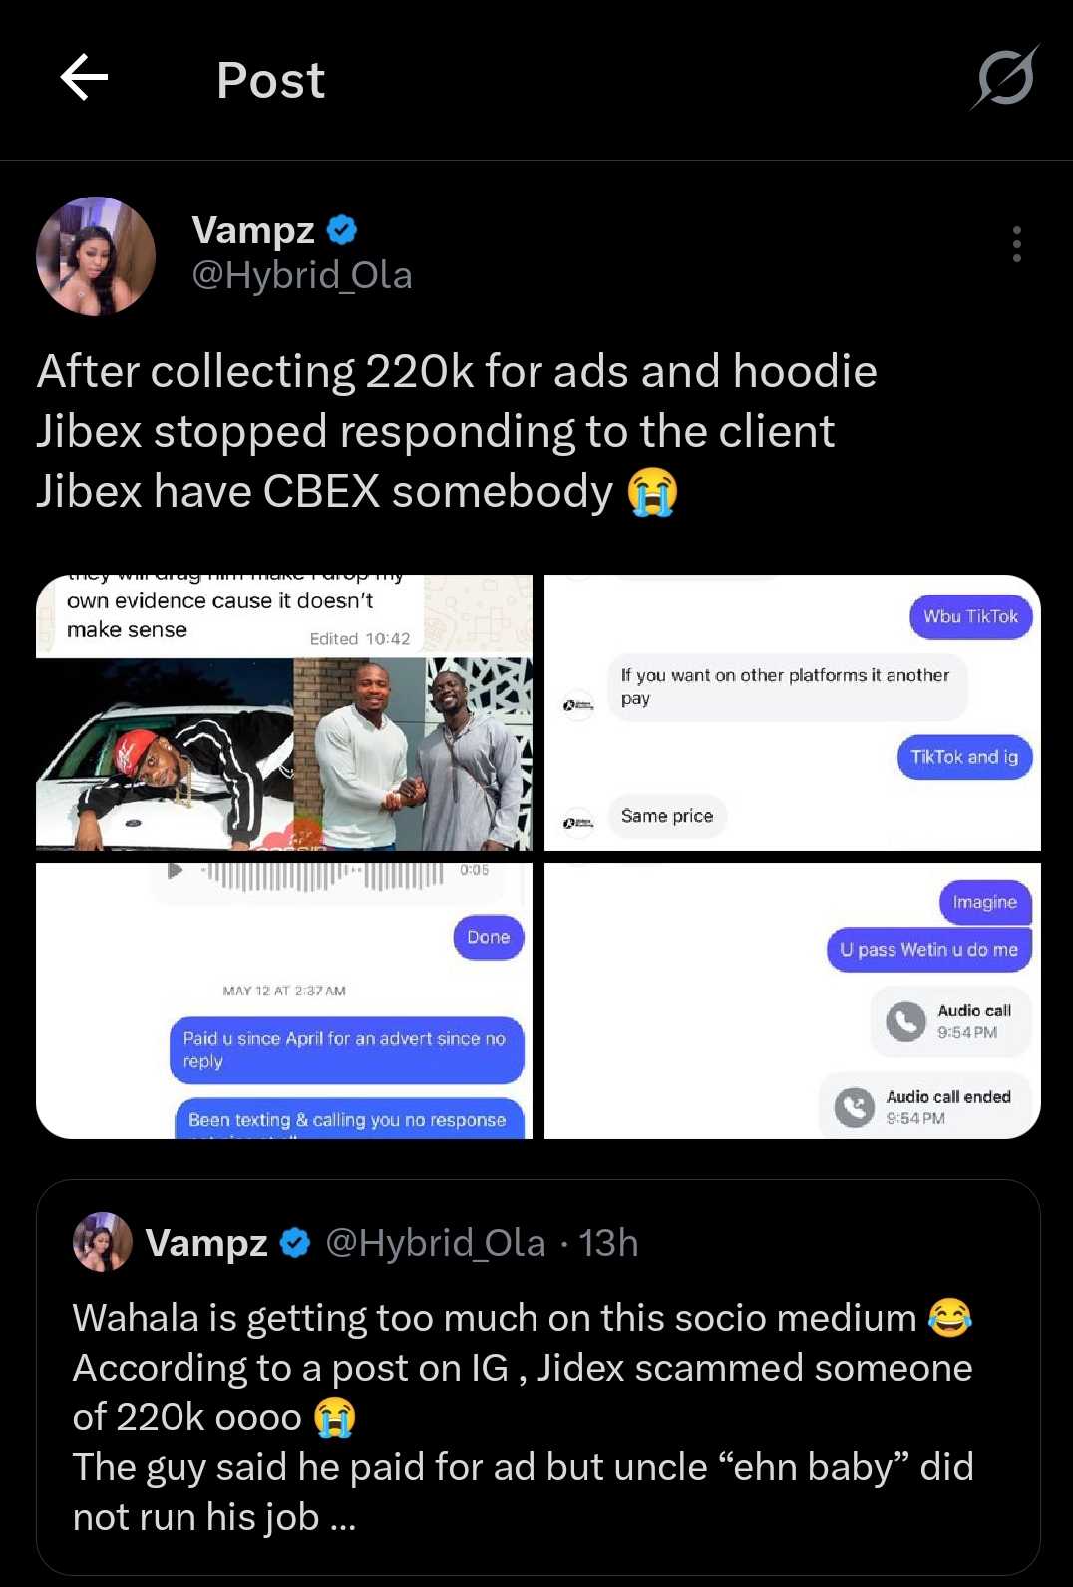View the "Wbu TikTok" chat screenshot

[x=792, y=712]
